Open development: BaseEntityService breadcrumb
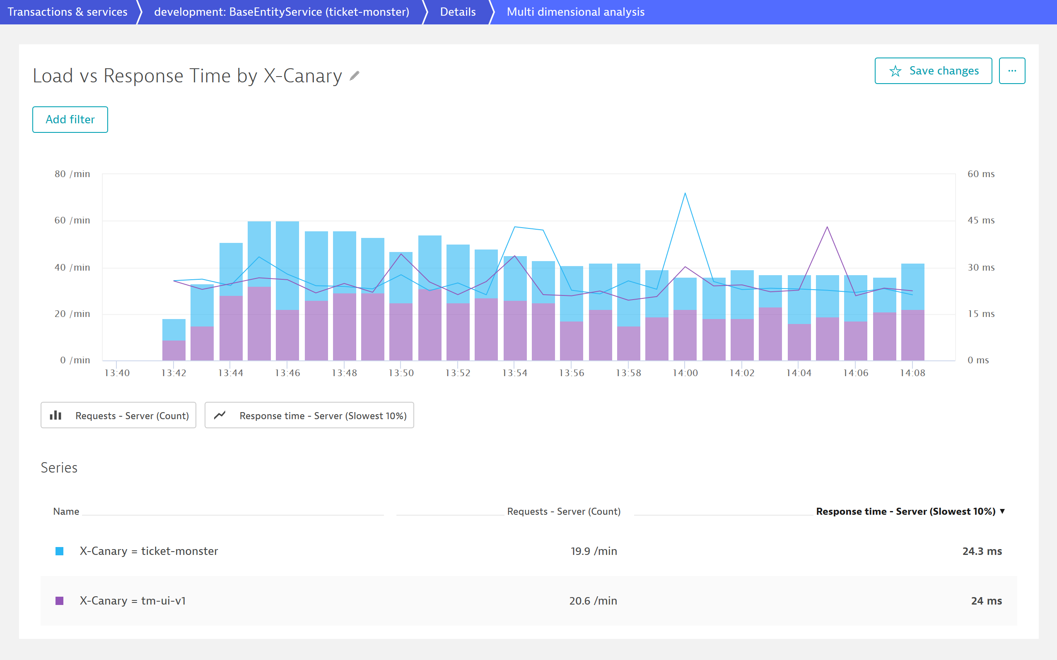Viewport: 1057px width, 660px height. point(281,12)
